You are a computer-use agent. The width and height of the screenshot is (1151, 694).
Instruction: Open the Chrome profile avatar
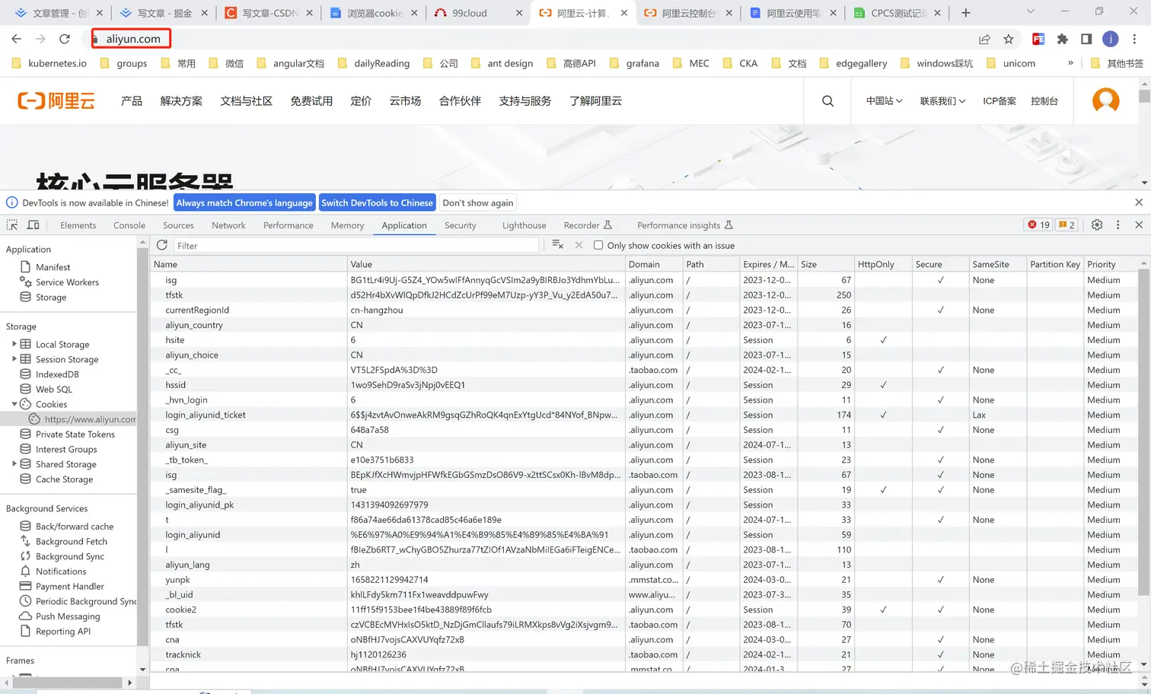(x=1111, y=39)
